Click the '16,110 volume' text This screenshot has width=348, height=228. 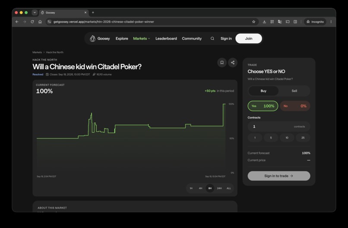104,74
